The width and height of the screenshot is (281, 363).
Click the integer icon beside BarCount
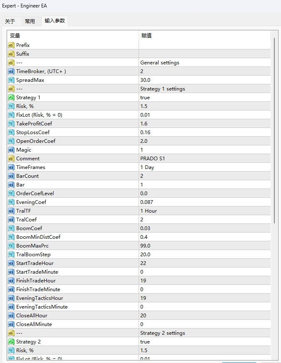click(11, 176)
